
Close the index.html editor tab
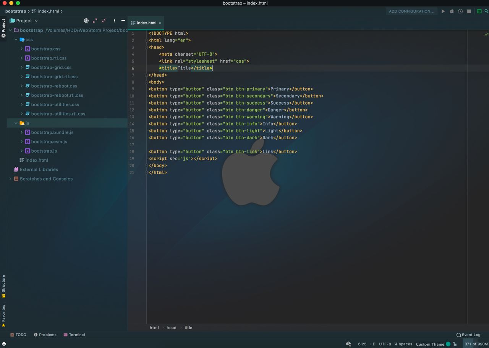click(x=160, y=23)
